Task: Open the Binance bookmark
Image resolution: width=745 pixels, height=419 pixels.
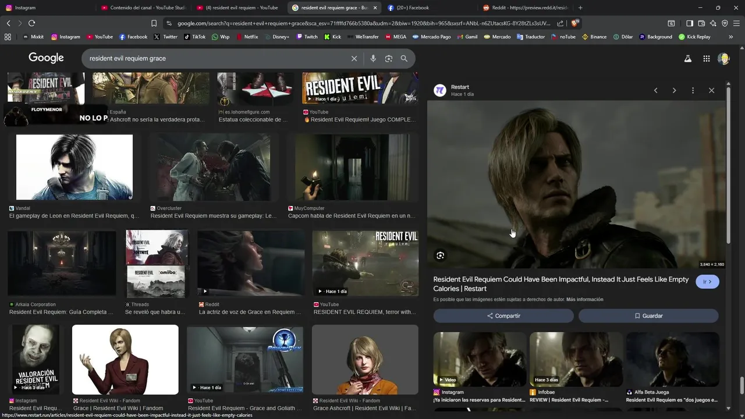Action: [594, 37]
